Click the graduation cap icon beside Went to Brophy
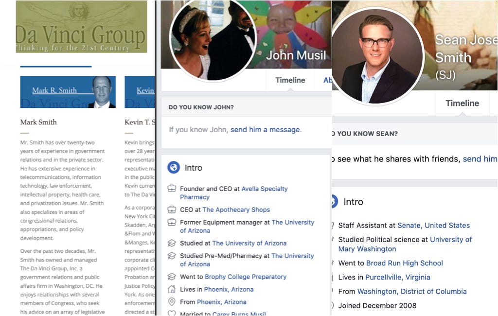This screenshot has height=316, width=498. coord(172,277)
